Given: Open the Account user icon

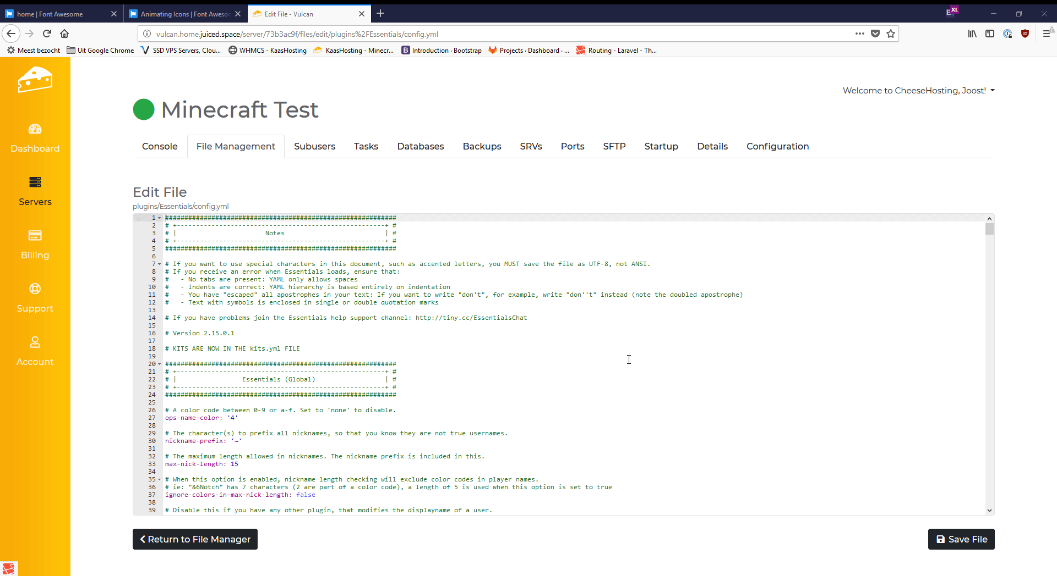Looking at the screenshot, I should click(35, 342).
